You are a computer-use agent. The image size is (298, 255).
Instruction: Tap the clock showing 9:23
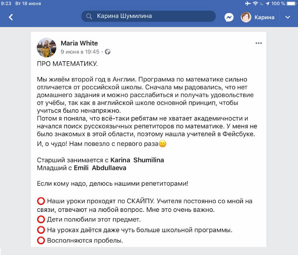click(x=6, y=4)
